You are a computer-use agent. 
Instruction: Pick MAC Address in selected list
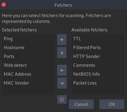coord(28,74)
